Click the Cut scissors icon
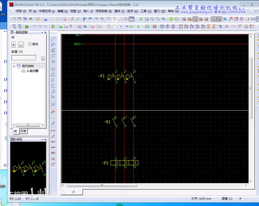Image resolution: width=259 pixels, height=206 pixels. 45,19
